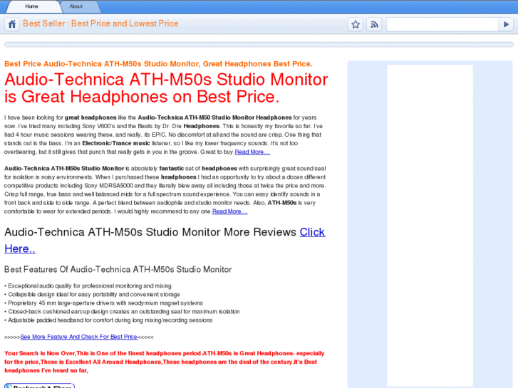Click the home icon in header
Image resolution: width=518 pixels, height=388 pixels.
[12, 24]
